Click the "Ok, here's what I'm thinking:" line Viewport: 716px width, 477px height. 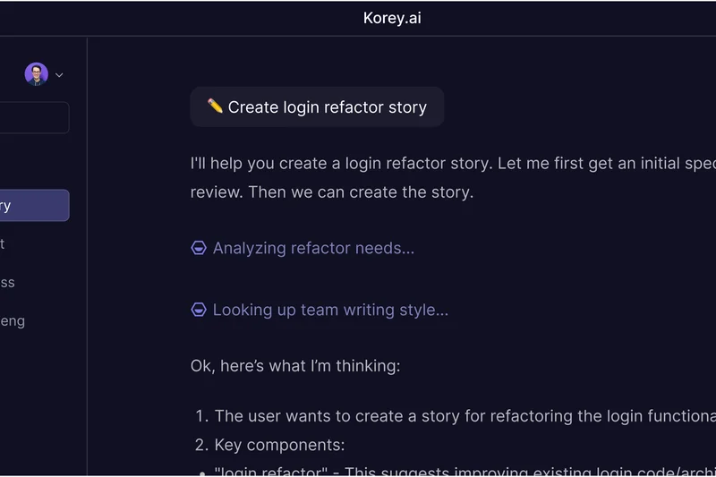tap(295, 365)
